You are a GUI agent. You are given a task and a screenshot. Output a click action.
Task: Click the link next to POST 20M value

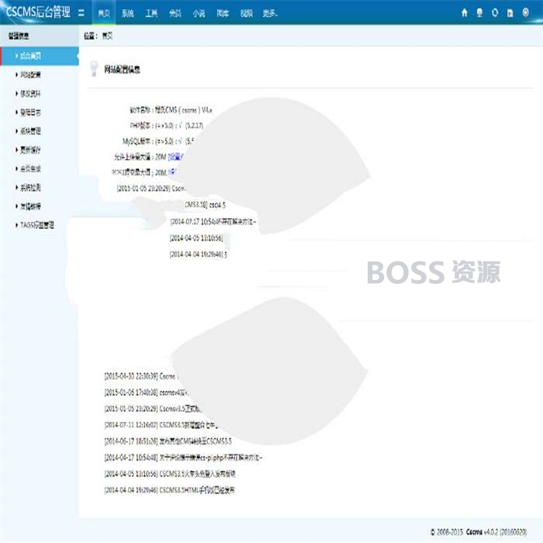point(172,172)
